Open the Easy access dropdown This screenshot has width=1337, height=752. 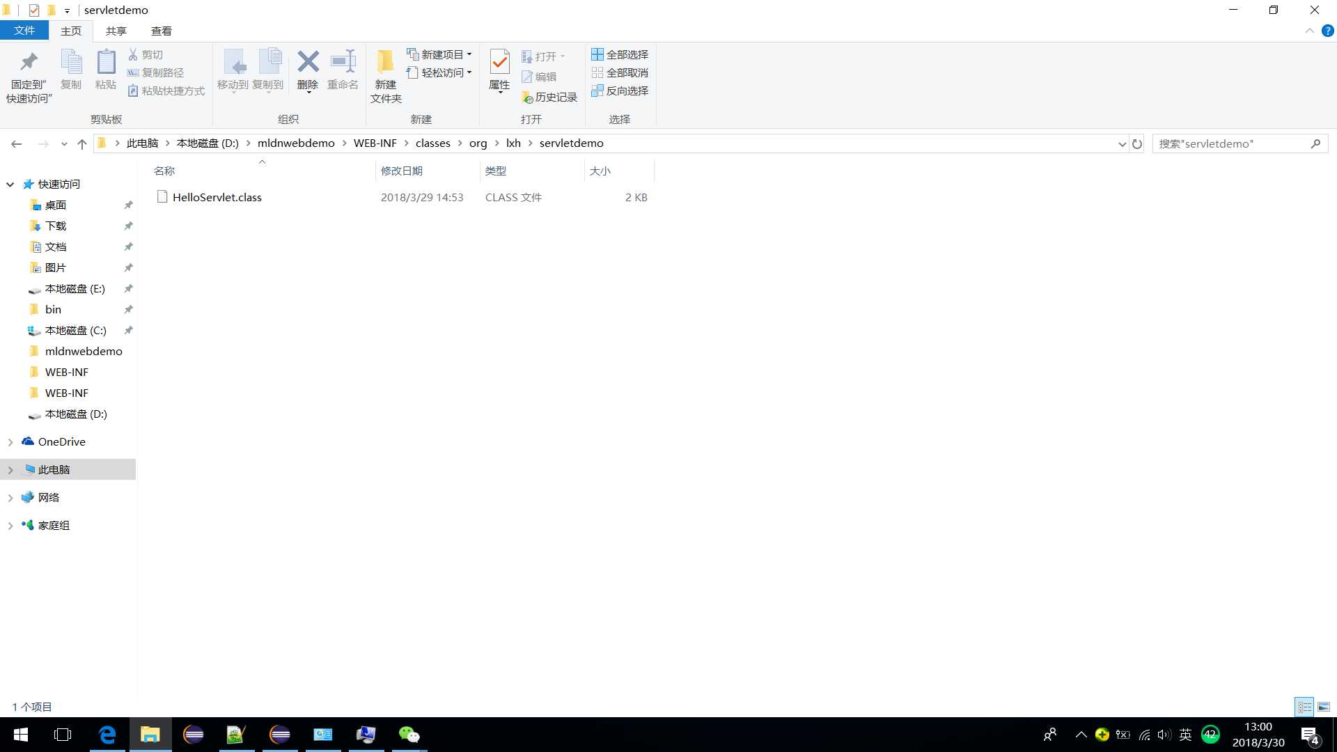pyautogui.click(x=439, y=72)
